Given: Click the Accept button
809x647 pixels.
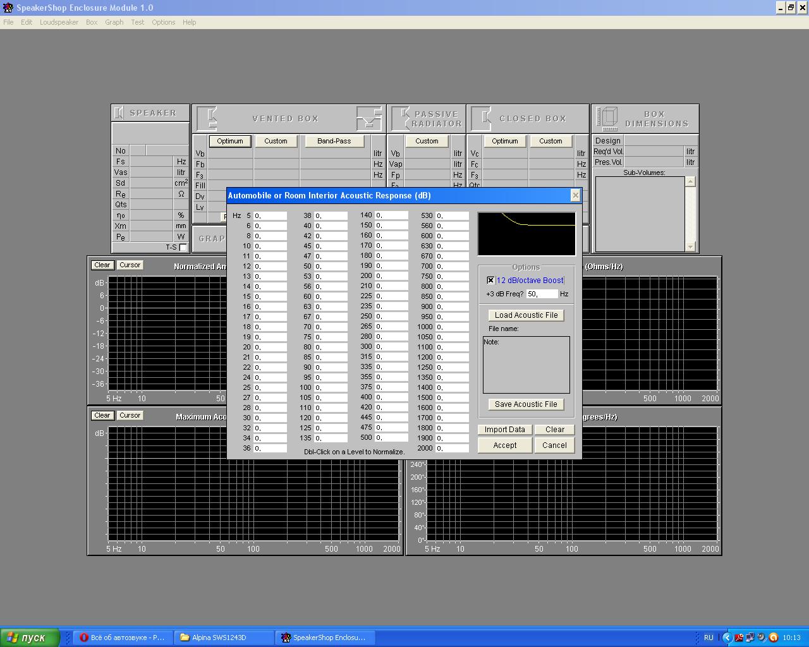Looking at the screenshot, I should 505,445.
